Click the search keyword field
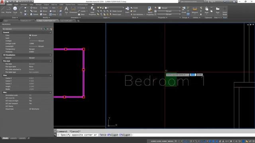Image resolution: width=255 pixels, height=143 pixels. 192,2
